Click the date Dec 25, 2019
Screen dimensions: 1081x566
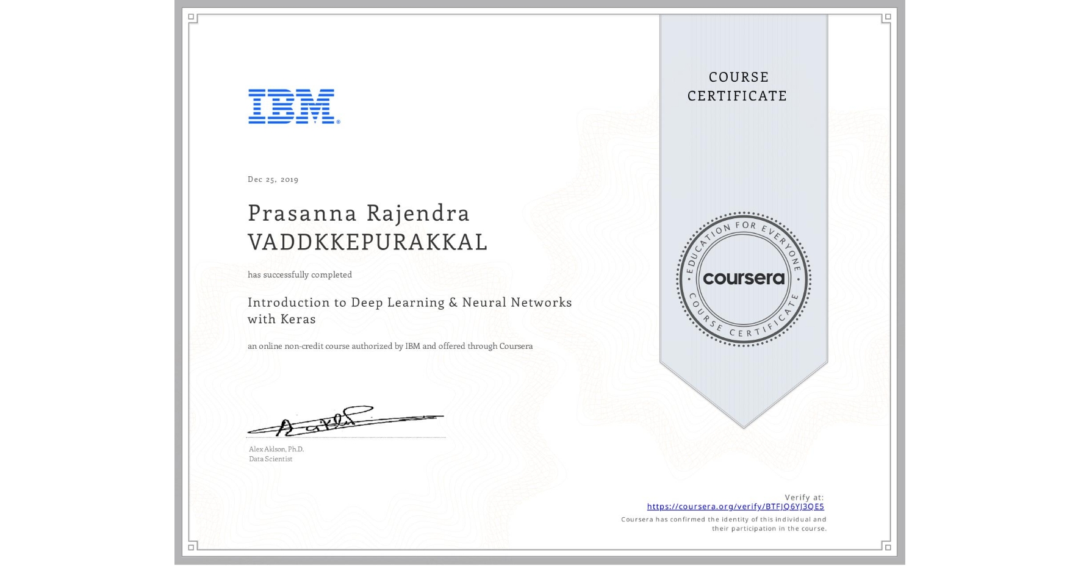(273, 179)
